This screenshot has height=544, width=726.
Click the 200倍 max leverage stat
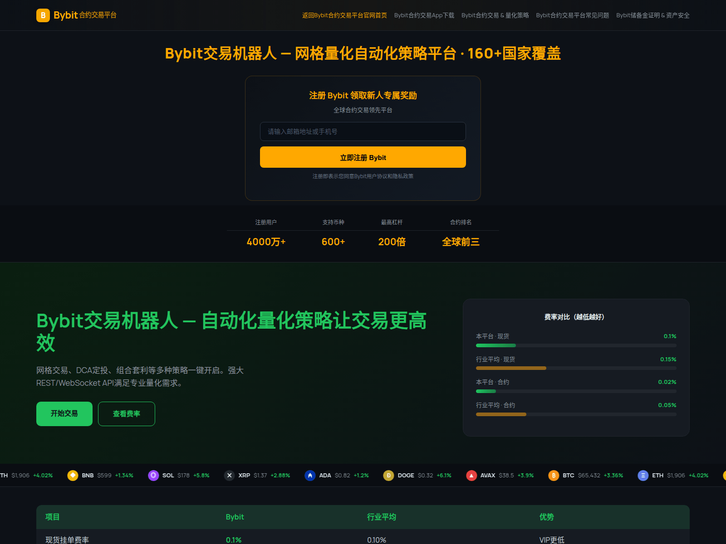(x=392, y=242)
